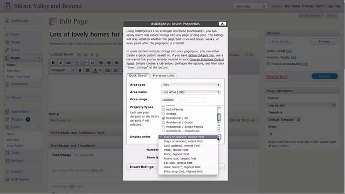The image size is (345, 194).
Task: Open the Default Template dropdown
Action: [284, 120]
